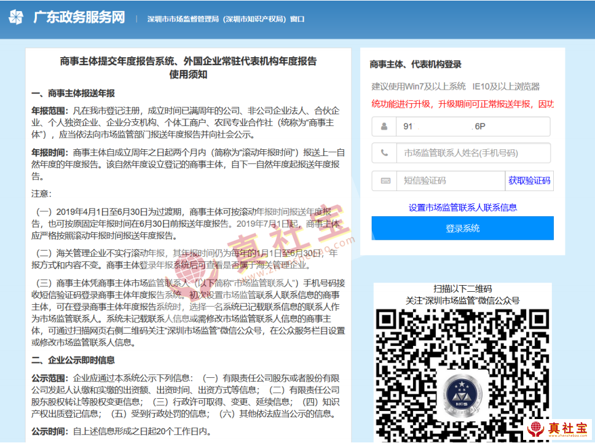Open the 设置市场监管联系人联系信息 link

coord(462,208)
